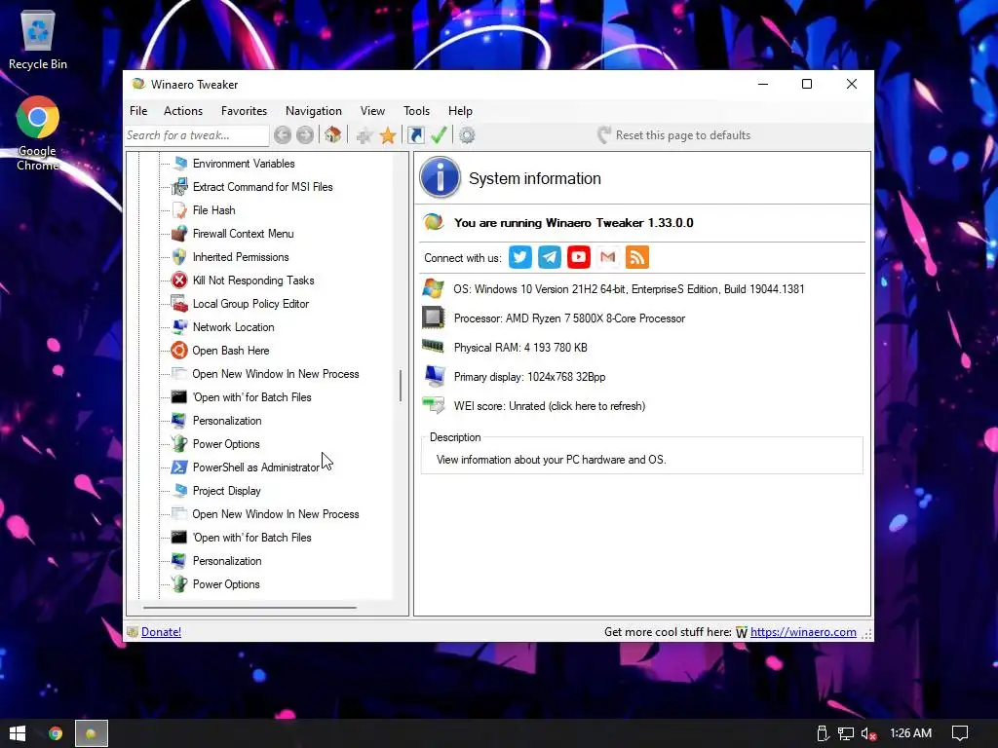The image size is (998, 748).
Task: Click the muted volume tray icon
Action: pyautogui.click(x=868, y=733)
